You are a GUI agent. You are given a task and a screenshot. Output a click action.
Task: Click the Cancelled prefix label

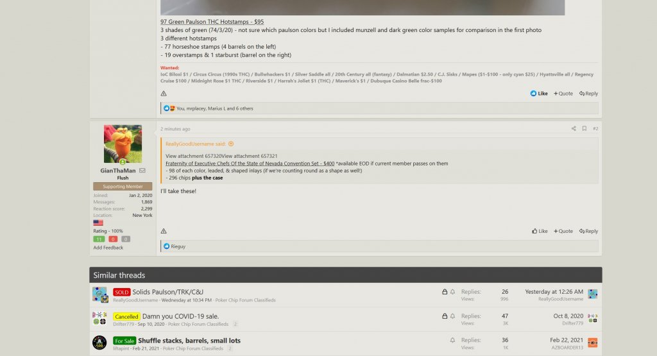(x=126, y=317)
